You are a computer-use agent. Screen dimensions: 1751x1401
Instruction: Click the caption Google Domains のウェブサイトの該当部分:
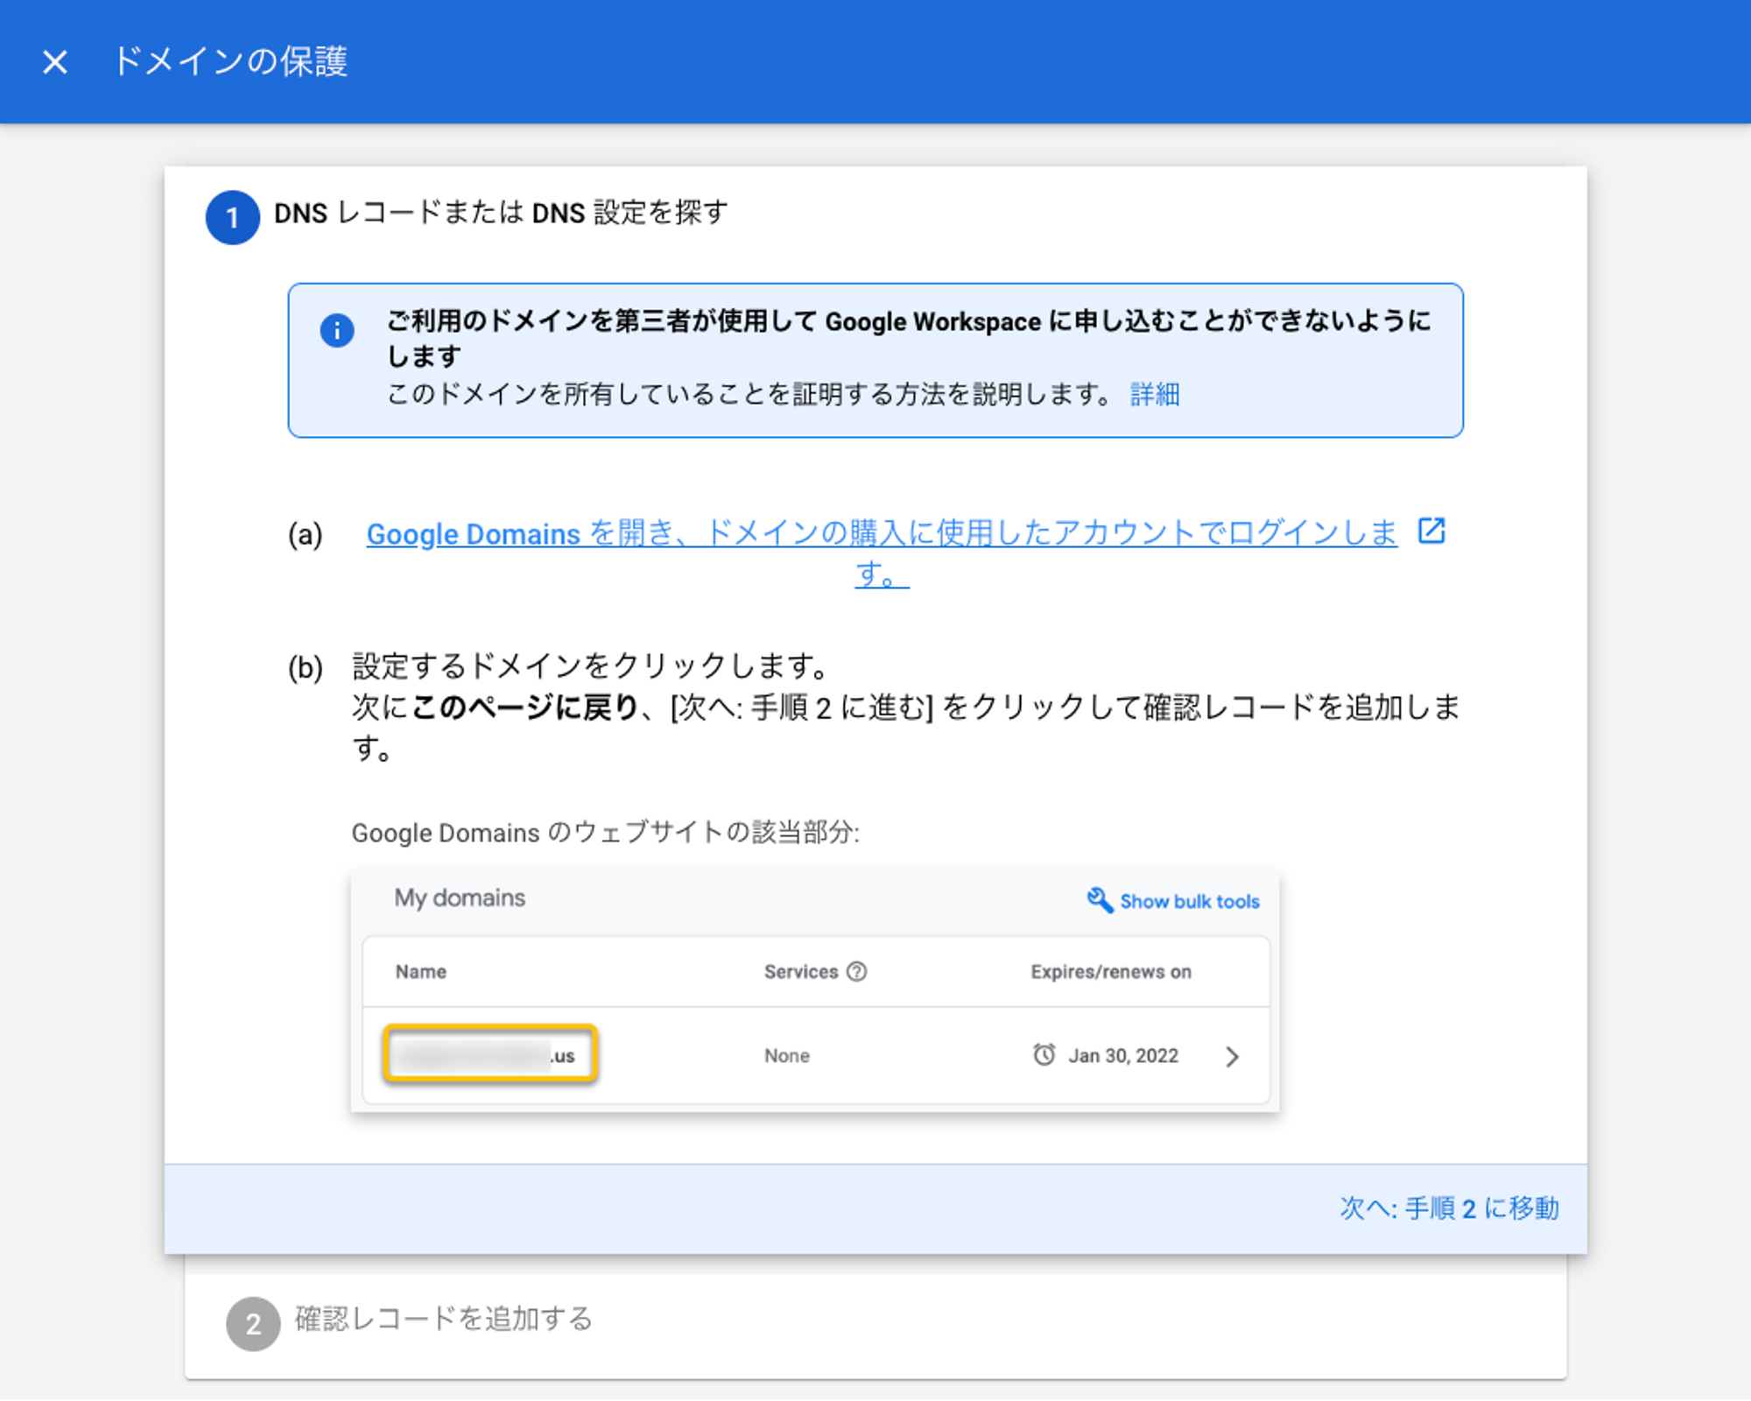click(x=606, y=832)
